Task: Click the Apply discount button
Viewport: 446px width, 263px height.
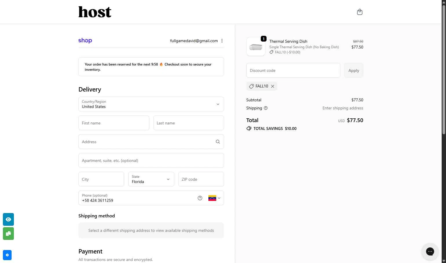Action: pos(354,70)
